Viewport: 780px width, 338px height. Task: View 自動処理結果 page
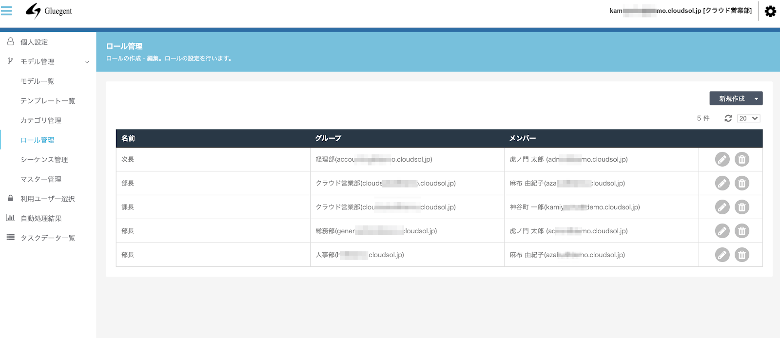point(41,218)
